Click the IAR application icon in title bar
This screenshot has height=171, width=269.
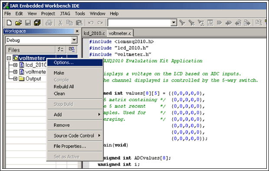click(6, 6)
